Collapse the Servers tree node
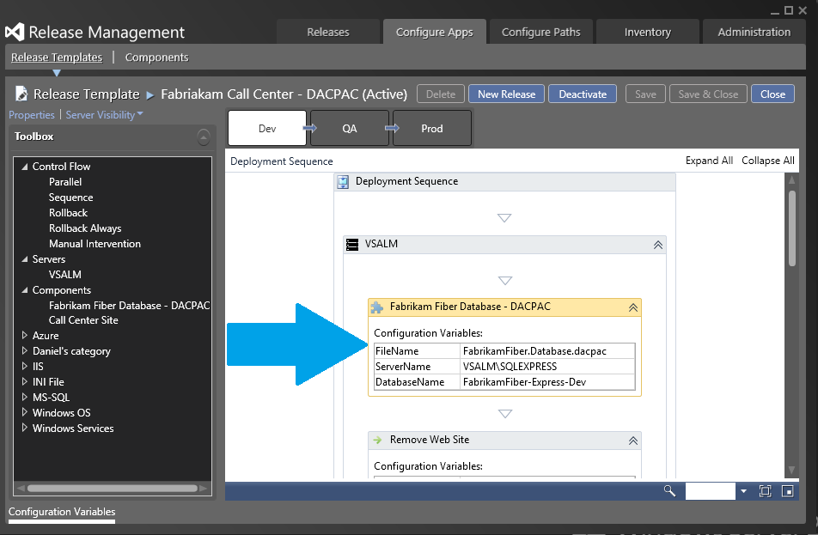This screenshot has height=535, width=818. click(25, 259)
